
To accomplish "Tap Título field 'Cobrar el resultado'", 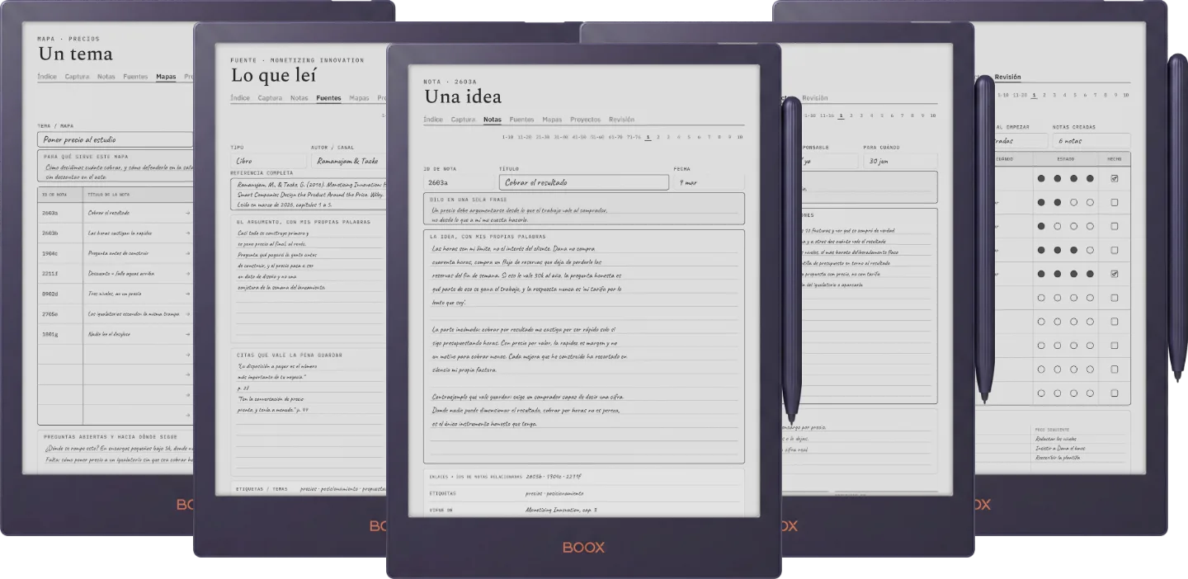I will (583, 182).
